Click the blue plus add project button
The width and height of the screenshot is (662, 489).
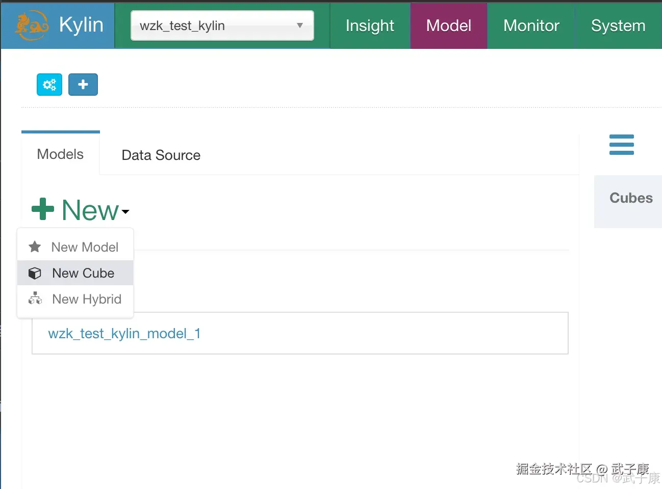pos(83,85)
